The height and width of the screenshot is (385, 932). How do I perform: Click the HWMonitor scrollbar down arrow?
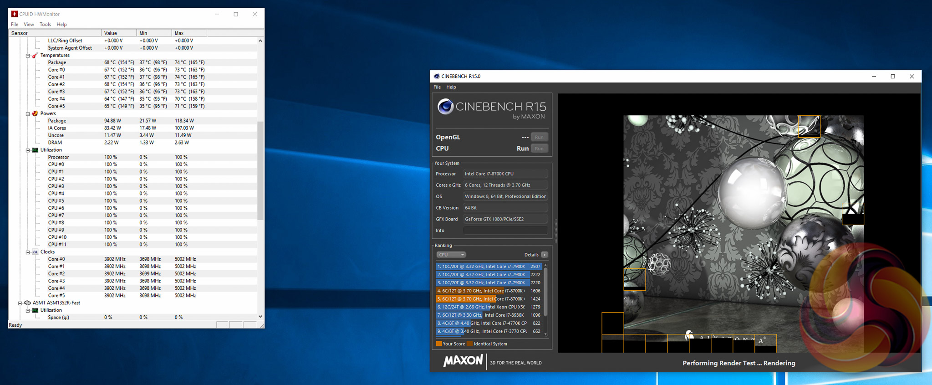260,317
